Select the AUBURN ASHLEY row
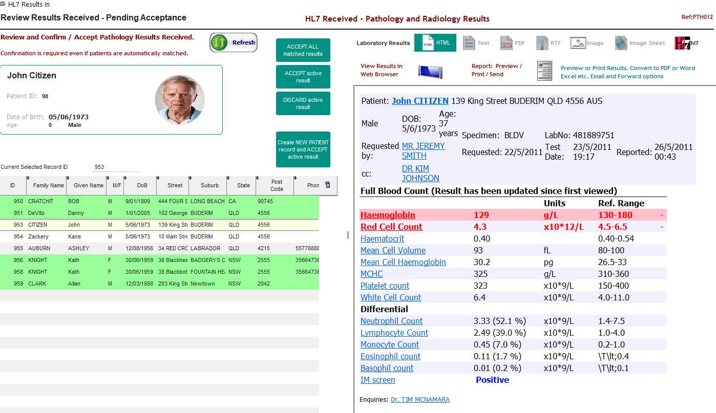The height and width of the screenshot is (413, 716). tap(159, 248)
